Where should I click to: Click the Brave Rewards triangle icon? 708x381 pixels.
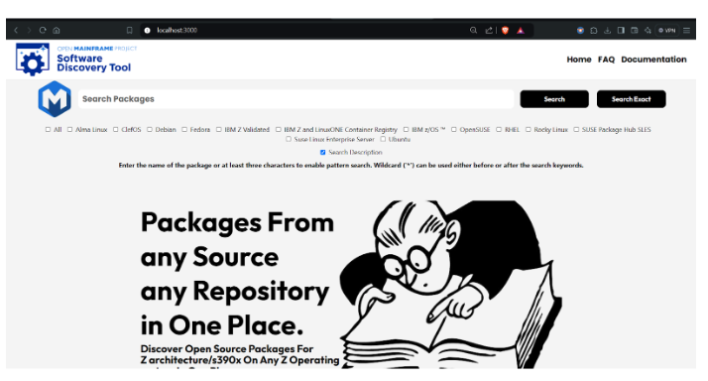coord(521,31)
